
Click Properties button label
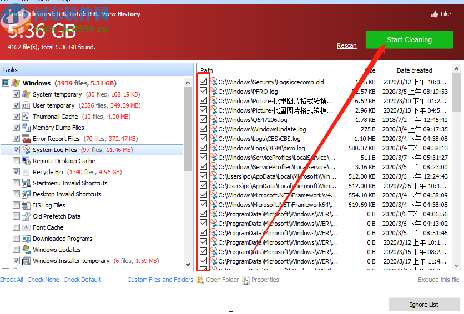point(265,280)
